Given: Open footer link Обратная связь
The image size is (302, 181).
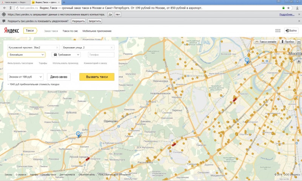Looking at the screenshot, I should (x=87, y=175).
